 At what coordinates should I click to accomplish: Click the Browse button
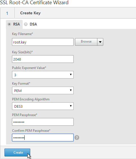tap(86, 42)
